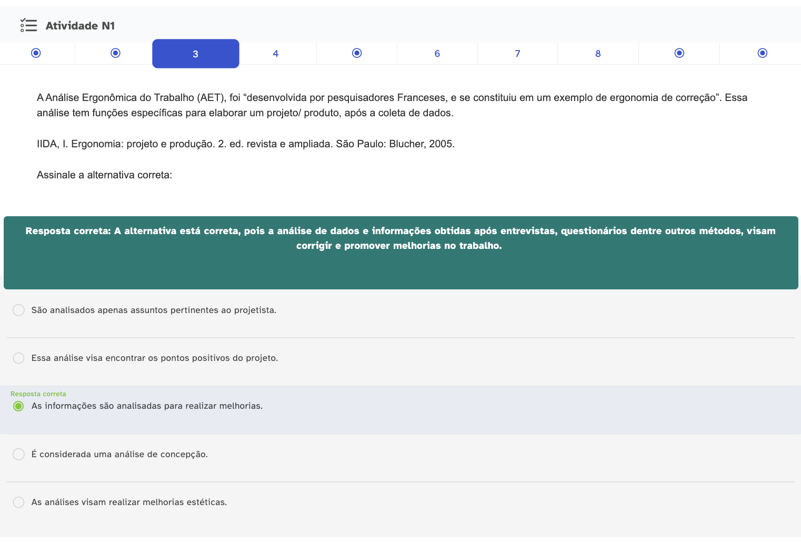Click the green 'Resposta correta' feedback banner
The width and height of the screenshot is (801, 544).
coord(400,253)
